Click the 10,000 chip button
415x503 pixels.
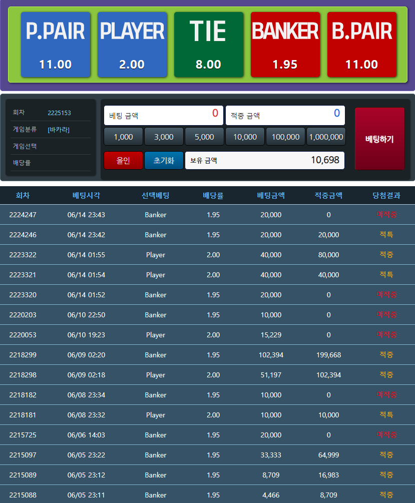click(245, 137)
